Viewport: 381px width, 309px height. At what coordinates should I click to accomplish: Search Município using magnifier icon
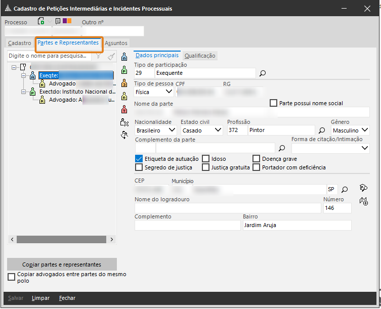click(x=345, y=190)
